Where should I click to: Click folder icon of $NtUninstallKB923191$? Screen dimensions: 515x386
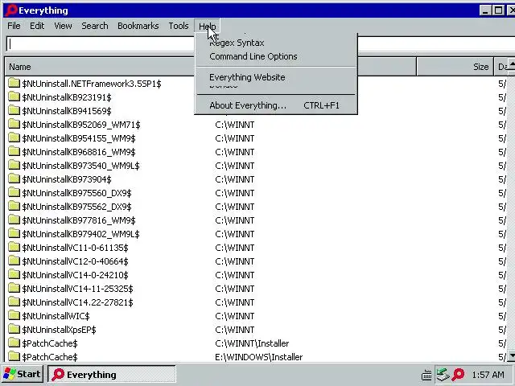(x=14, y=96)
